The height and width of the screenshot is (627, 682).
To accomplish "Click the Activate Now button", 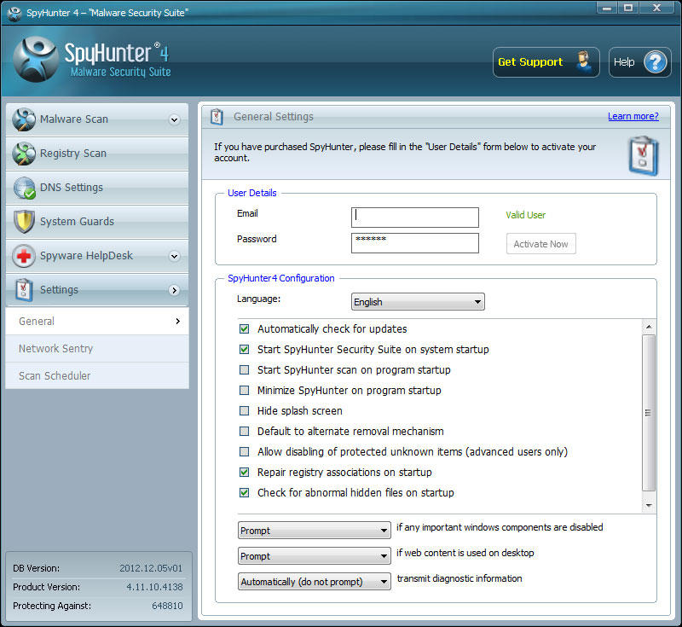I will pyautogui.click(x=540, y=244).
